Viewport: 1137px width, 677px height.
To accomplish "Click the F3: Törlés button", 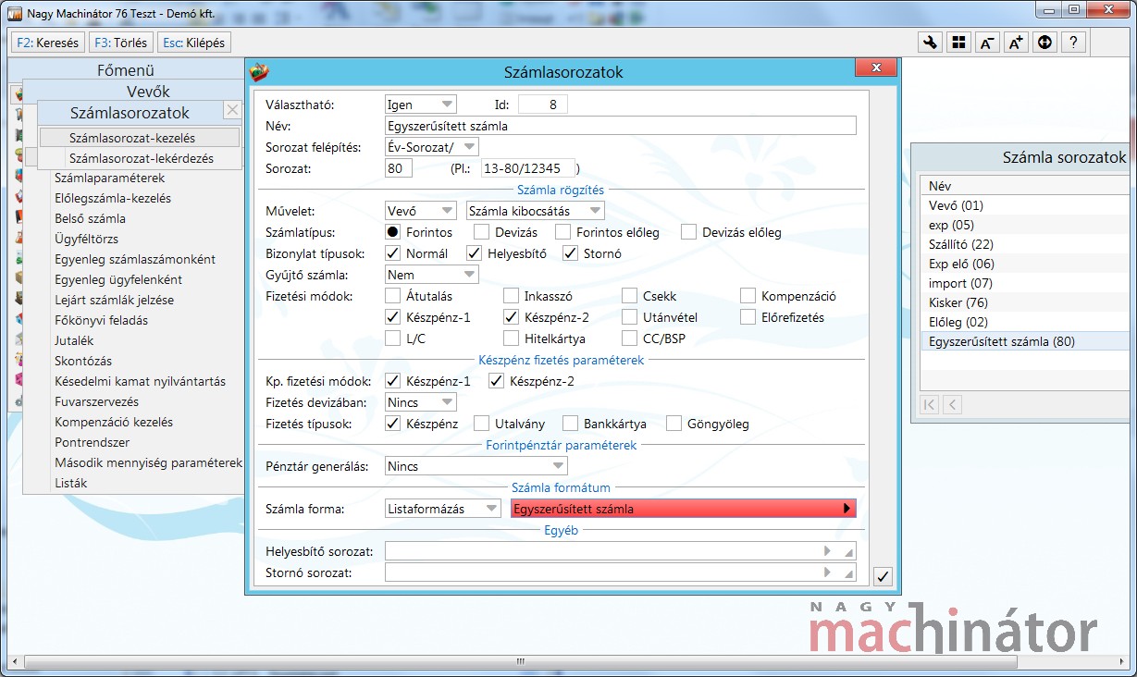I will click(x=120, y=43).
